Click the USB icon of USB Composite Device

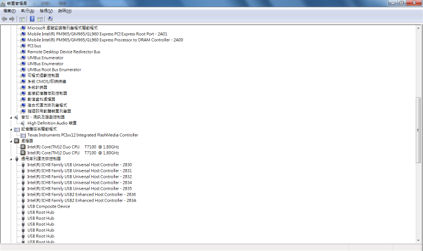[x=23, y=207]
